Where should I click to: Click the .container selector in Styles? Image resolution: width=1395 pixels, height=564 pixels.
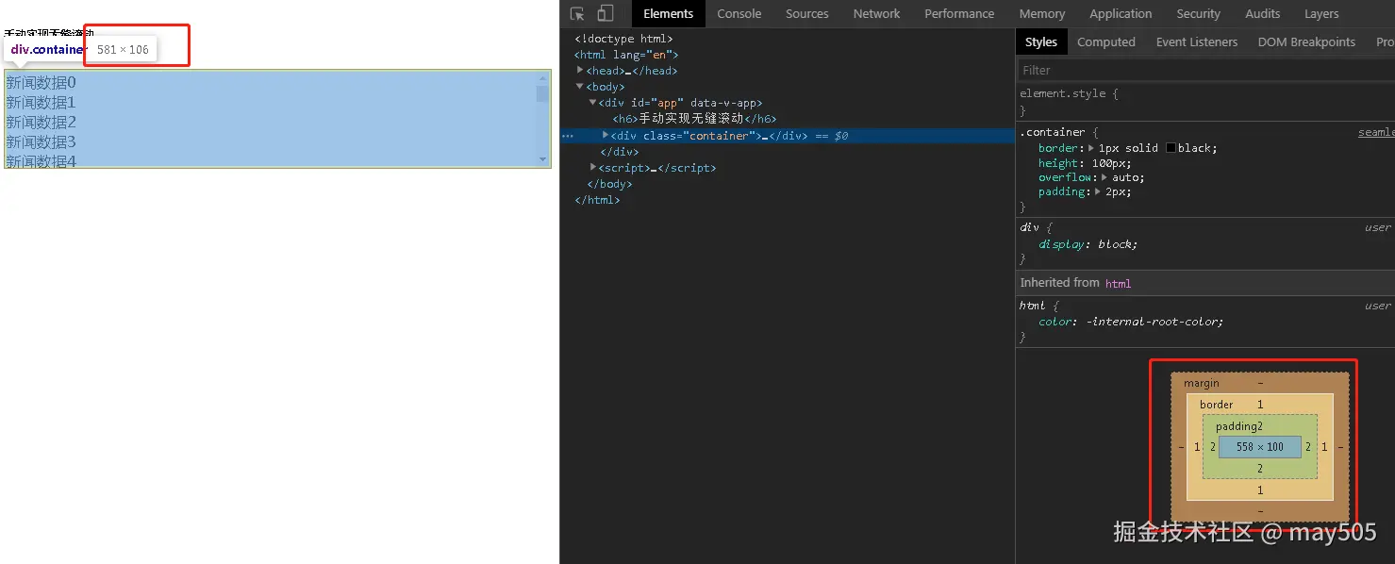1052,132
